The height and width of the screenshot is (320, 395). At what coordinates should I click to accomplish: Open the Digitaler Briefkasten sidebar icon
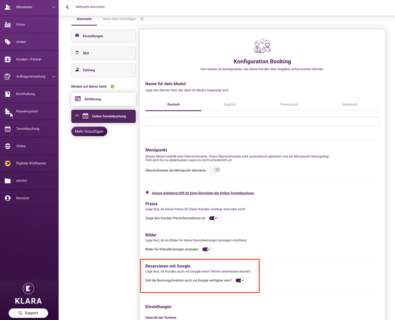8,163
